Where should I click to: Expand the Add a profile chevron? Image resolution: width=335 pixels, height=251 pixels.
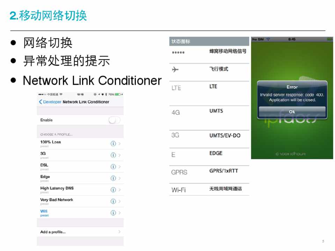119,232
